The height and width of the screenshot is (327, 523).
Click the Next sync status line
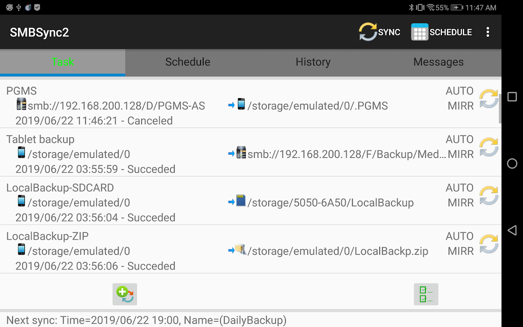click(x=146, y=320)
